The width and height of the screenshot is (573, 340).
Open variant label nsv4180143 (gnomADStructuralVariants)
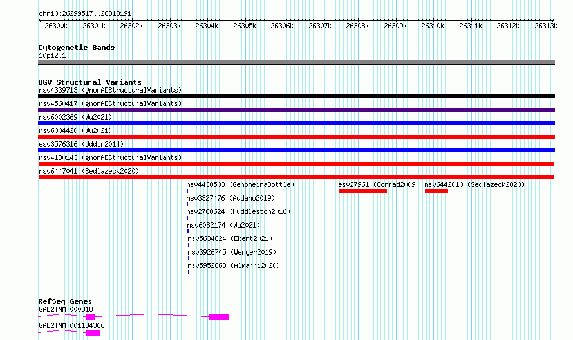click(110, 157)
